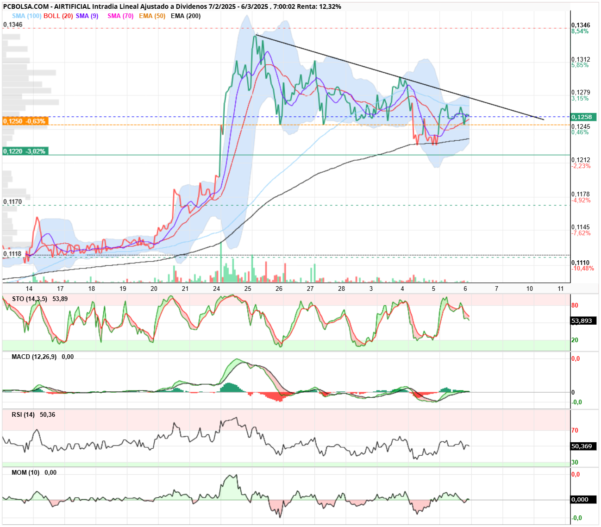Click the MACD (12,26,9) indicator title
Screen dimensions: 601x527
[x=34, y=357]
